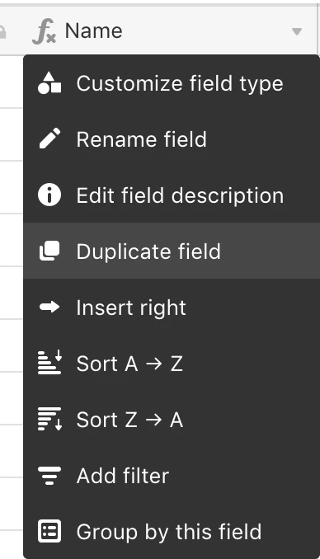Choose Sort Z → A text

coord(129,419)
